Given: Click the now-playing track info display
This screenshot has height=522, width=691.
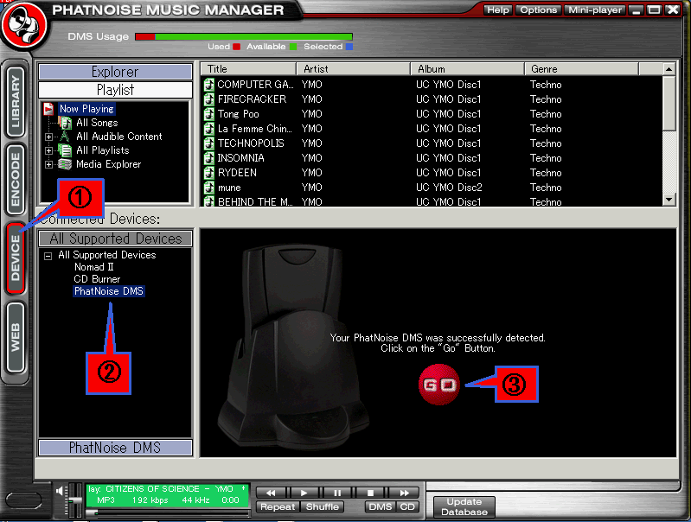Looking at the screenshot, I should pos(167,495).
